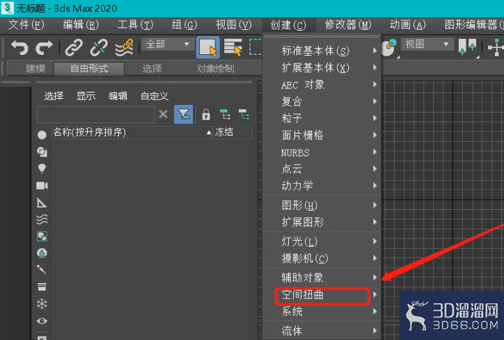Open Select by Name icon
The width and height of the screenshot is (504, 340).
tap(233, 47)
